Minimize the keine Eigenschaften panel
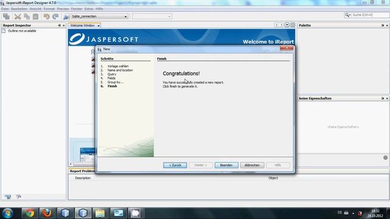This screenshot has width=390, height=219. [383, 99]
